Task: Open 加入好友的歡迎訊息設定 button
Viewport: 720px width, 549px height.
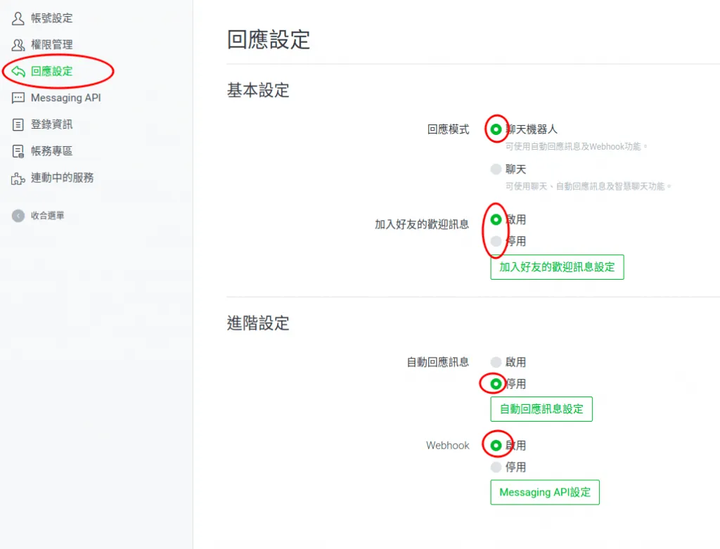Action: click(x=557, y=267)
